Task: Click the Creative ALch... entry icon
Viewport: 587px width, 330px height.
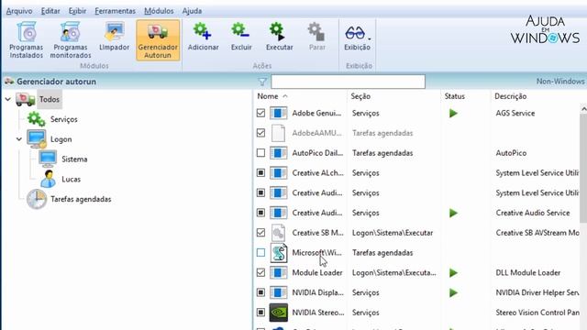Action: (279, 173)
